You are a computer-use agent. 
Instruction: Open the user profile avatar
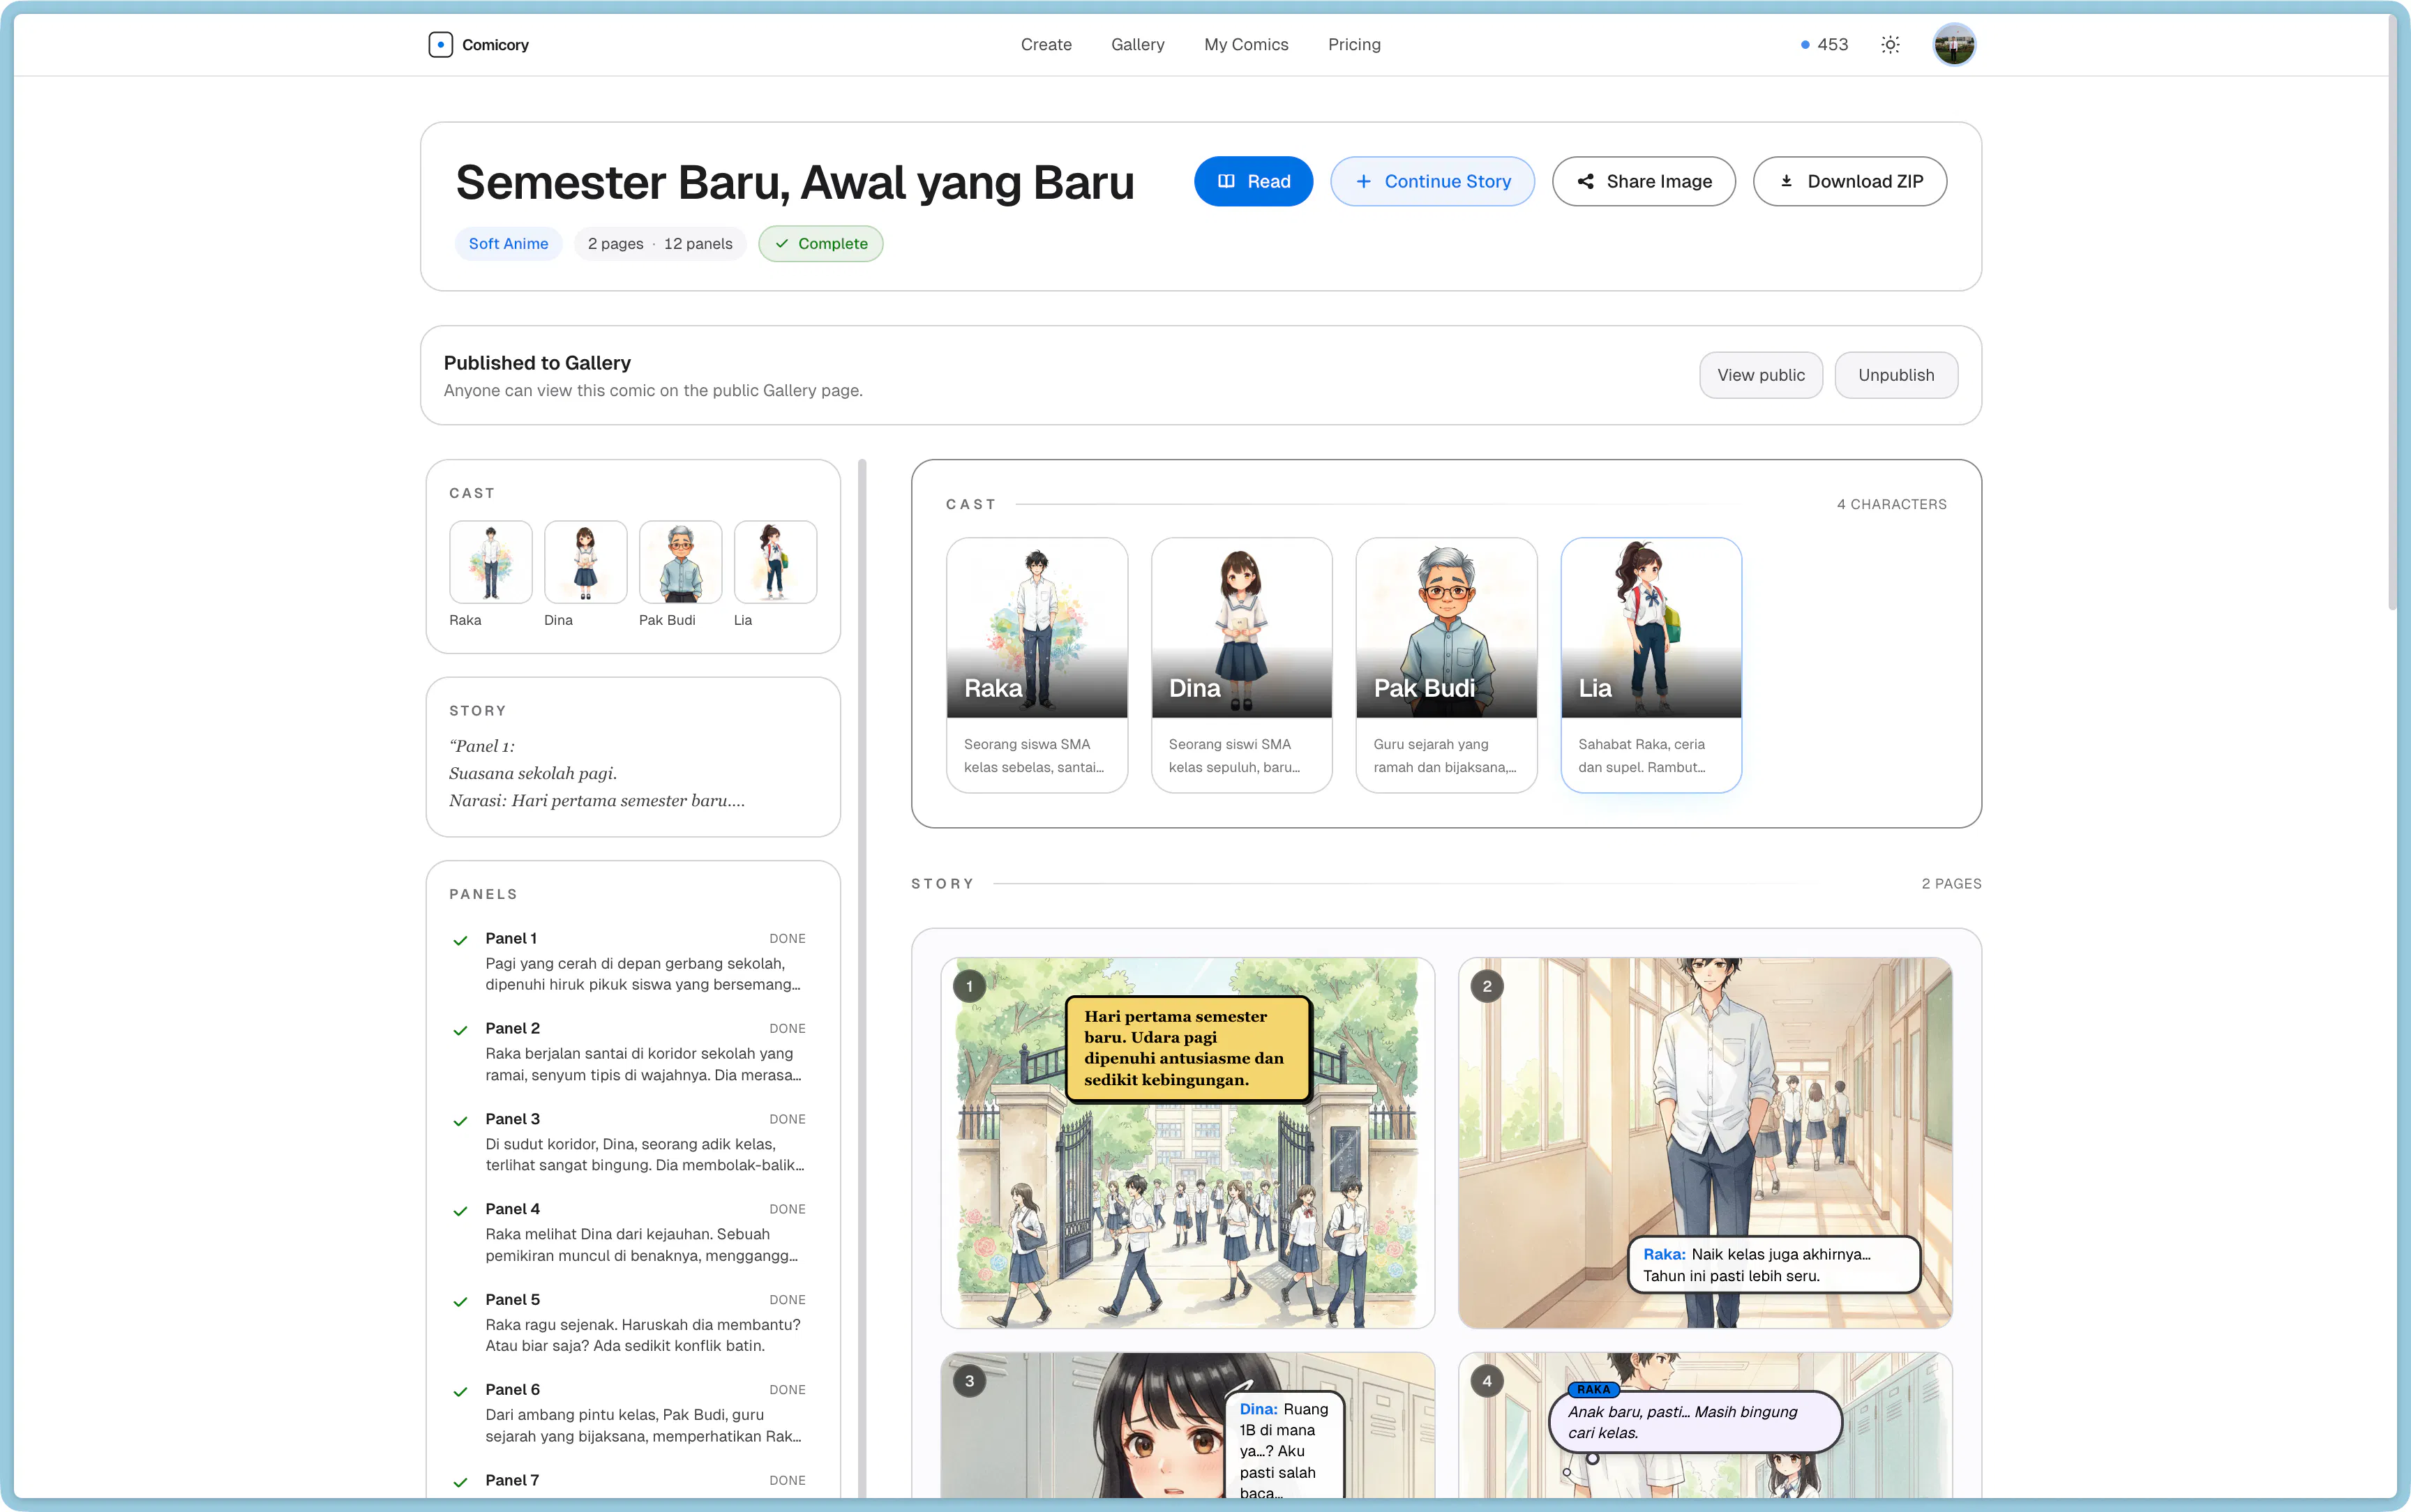pos(1954,45)
